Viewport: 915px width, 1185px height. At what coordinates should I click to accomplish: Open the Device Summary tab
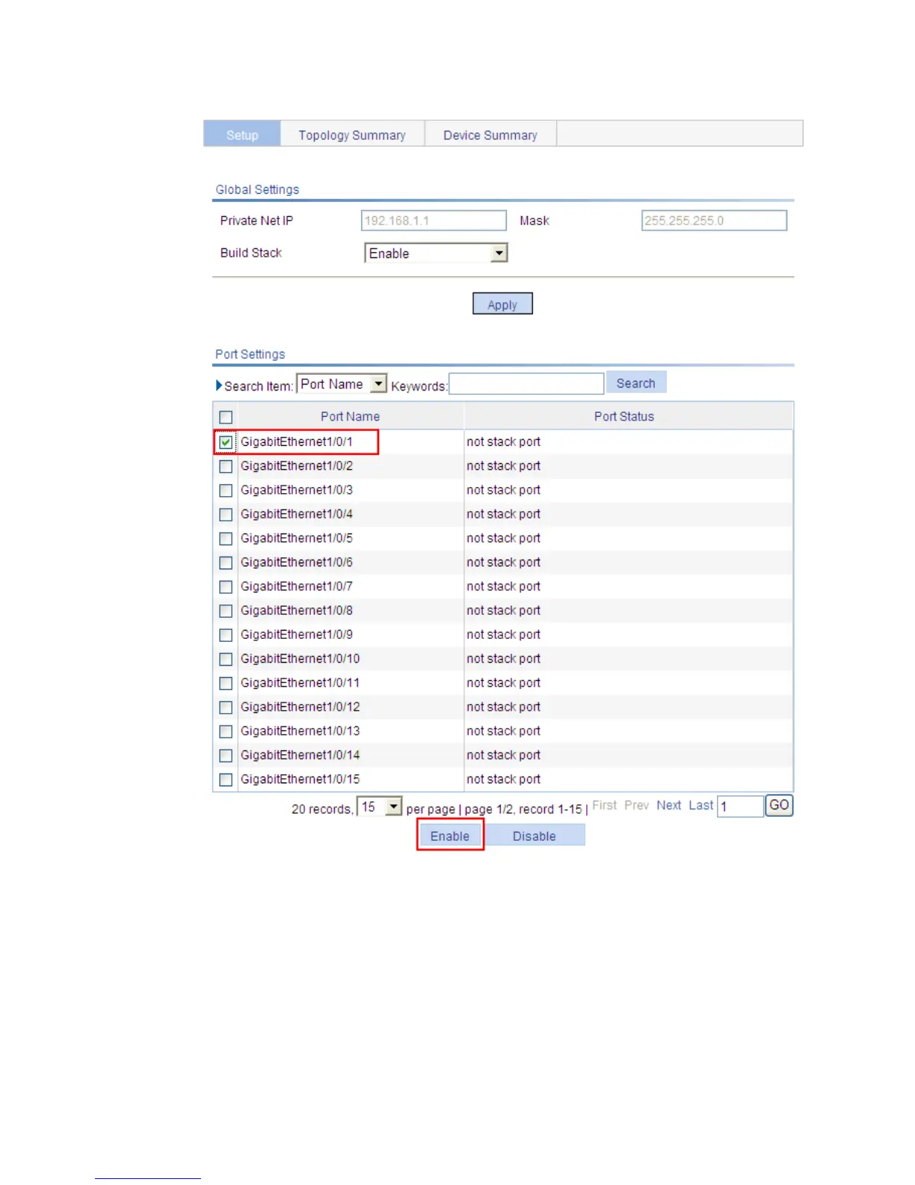[x=490, y=135]
